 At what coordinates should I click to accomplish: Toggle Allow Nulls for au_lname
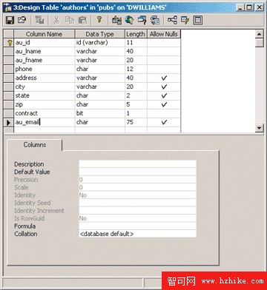coord(164,52)
